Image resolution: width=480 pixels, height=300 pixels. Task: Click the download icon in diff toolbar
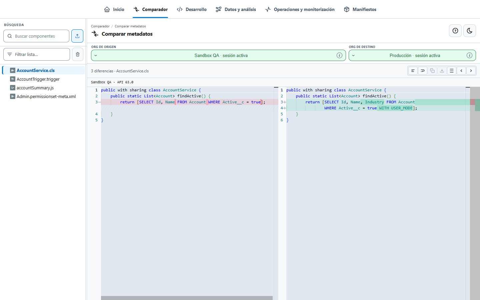(x=442, y=71)
